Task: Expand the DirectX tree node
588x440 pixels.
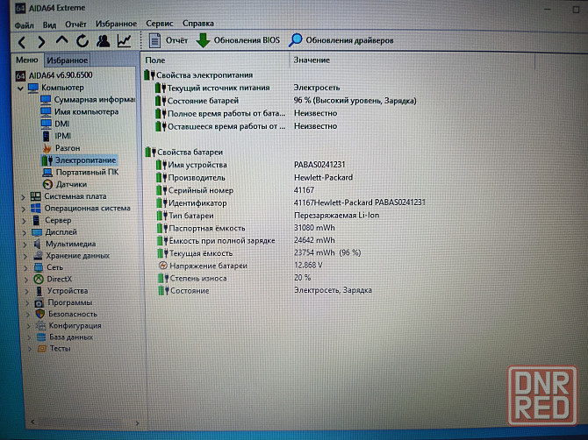Action: [25, 280]
